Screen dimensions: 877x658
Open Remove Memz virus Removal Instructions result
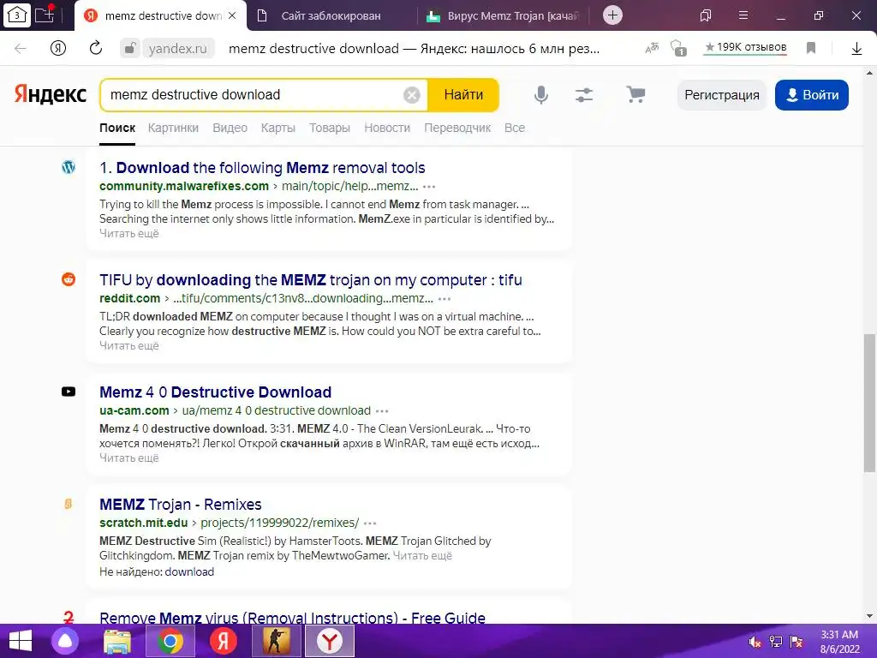click(293, 618)
